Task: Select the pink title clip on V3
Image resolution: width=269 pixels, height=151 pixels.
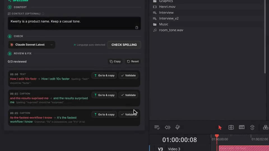Action: click(x=244, y=148)
